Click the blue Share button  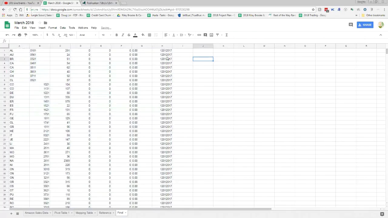tap(365, 25)
